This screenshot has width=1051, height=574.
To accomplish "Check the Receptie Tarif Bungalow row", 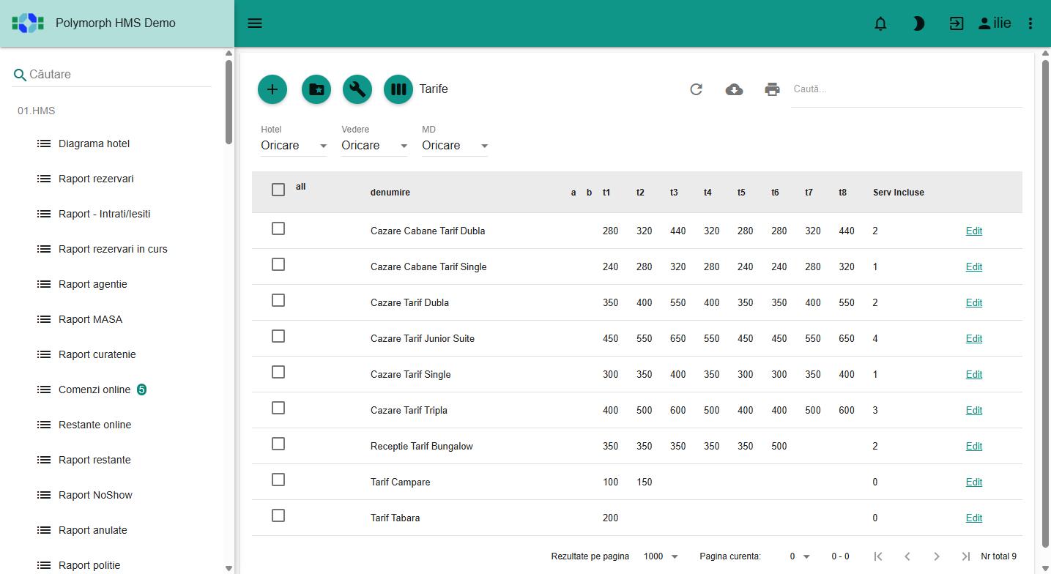I will coord(278,444).
